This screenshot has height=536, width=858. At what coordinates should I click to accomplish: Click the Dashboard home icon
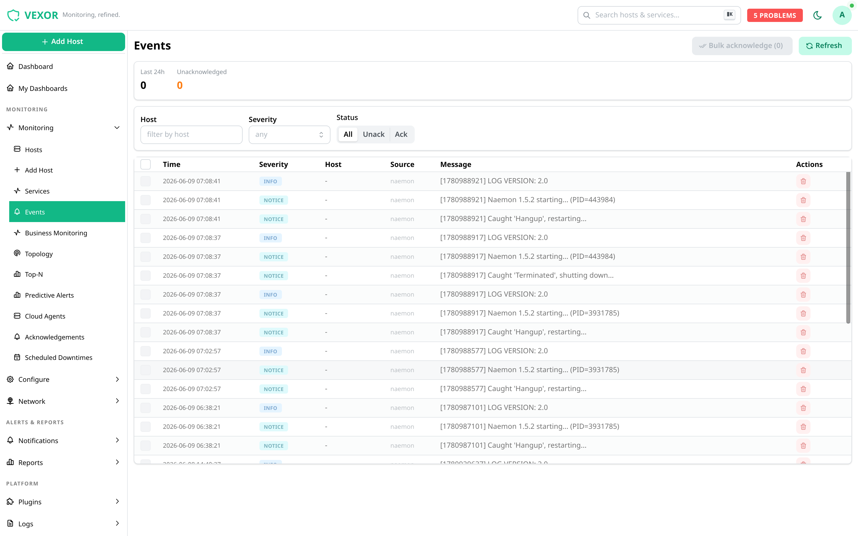click(x=10, y=66)
